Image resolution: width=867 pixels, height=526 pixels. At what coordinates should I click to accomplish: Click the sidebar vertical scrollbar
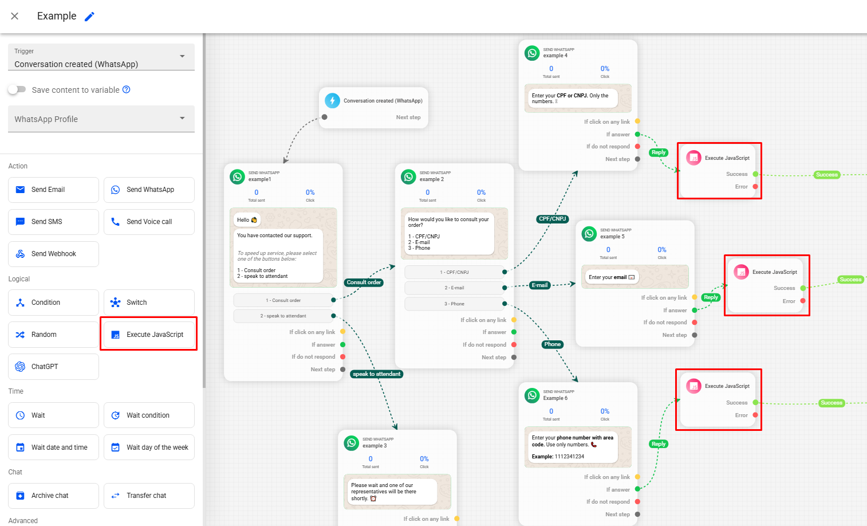pyautogui.click(x=204, y=229)
